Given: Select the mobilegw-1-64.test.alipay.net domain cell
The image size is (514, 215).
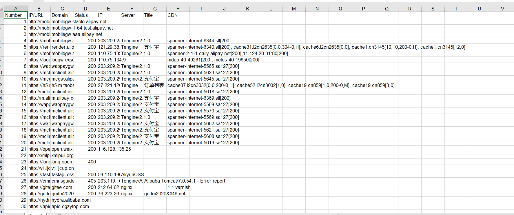Looking at the screenshot, I should coord(82,28).
